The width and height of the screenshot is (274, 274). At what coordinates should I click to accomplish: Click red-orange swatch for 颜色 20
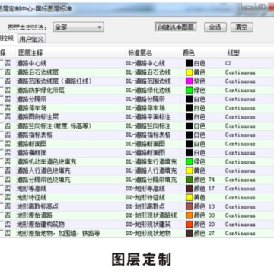pyautogui.click(x=190, y=225)
